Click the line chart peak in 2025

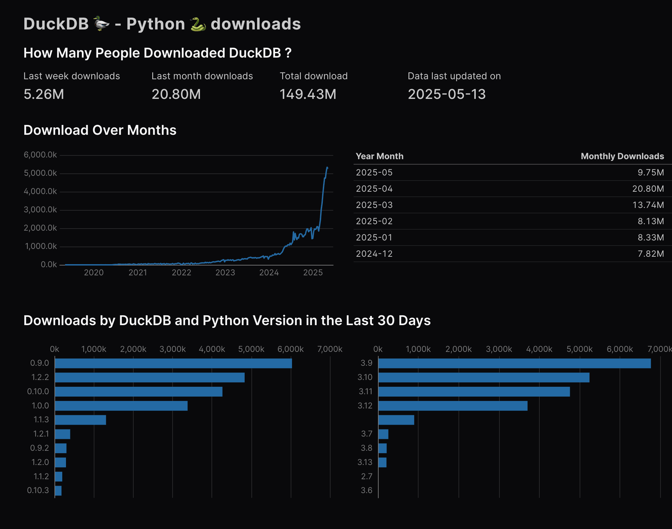point(327,167)
